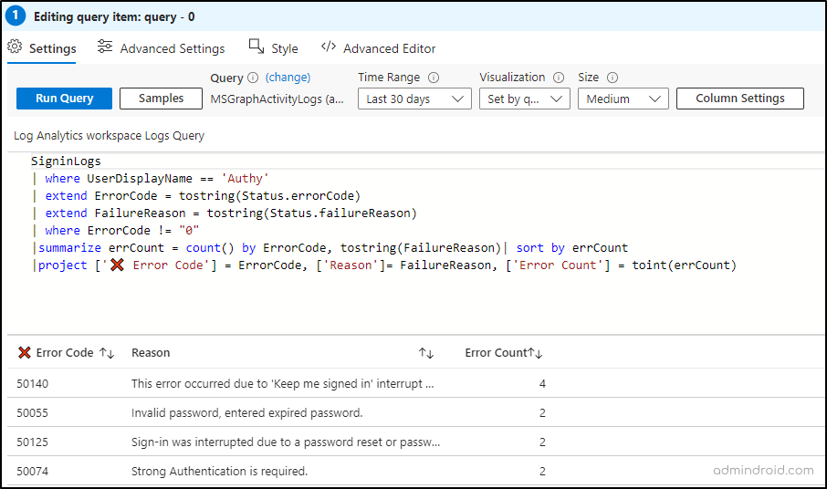827x489 pixels.
Task: Click in the KQL query editor
Action: pos(415,244)
